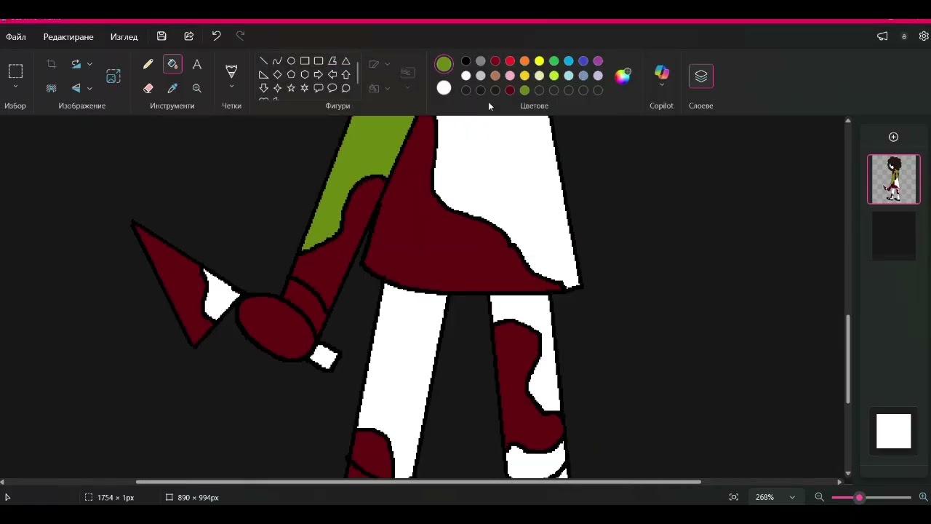This screenshot has height=524, width=931.
Task: Pick the right arrow shape
Action: tap(319, 74)
